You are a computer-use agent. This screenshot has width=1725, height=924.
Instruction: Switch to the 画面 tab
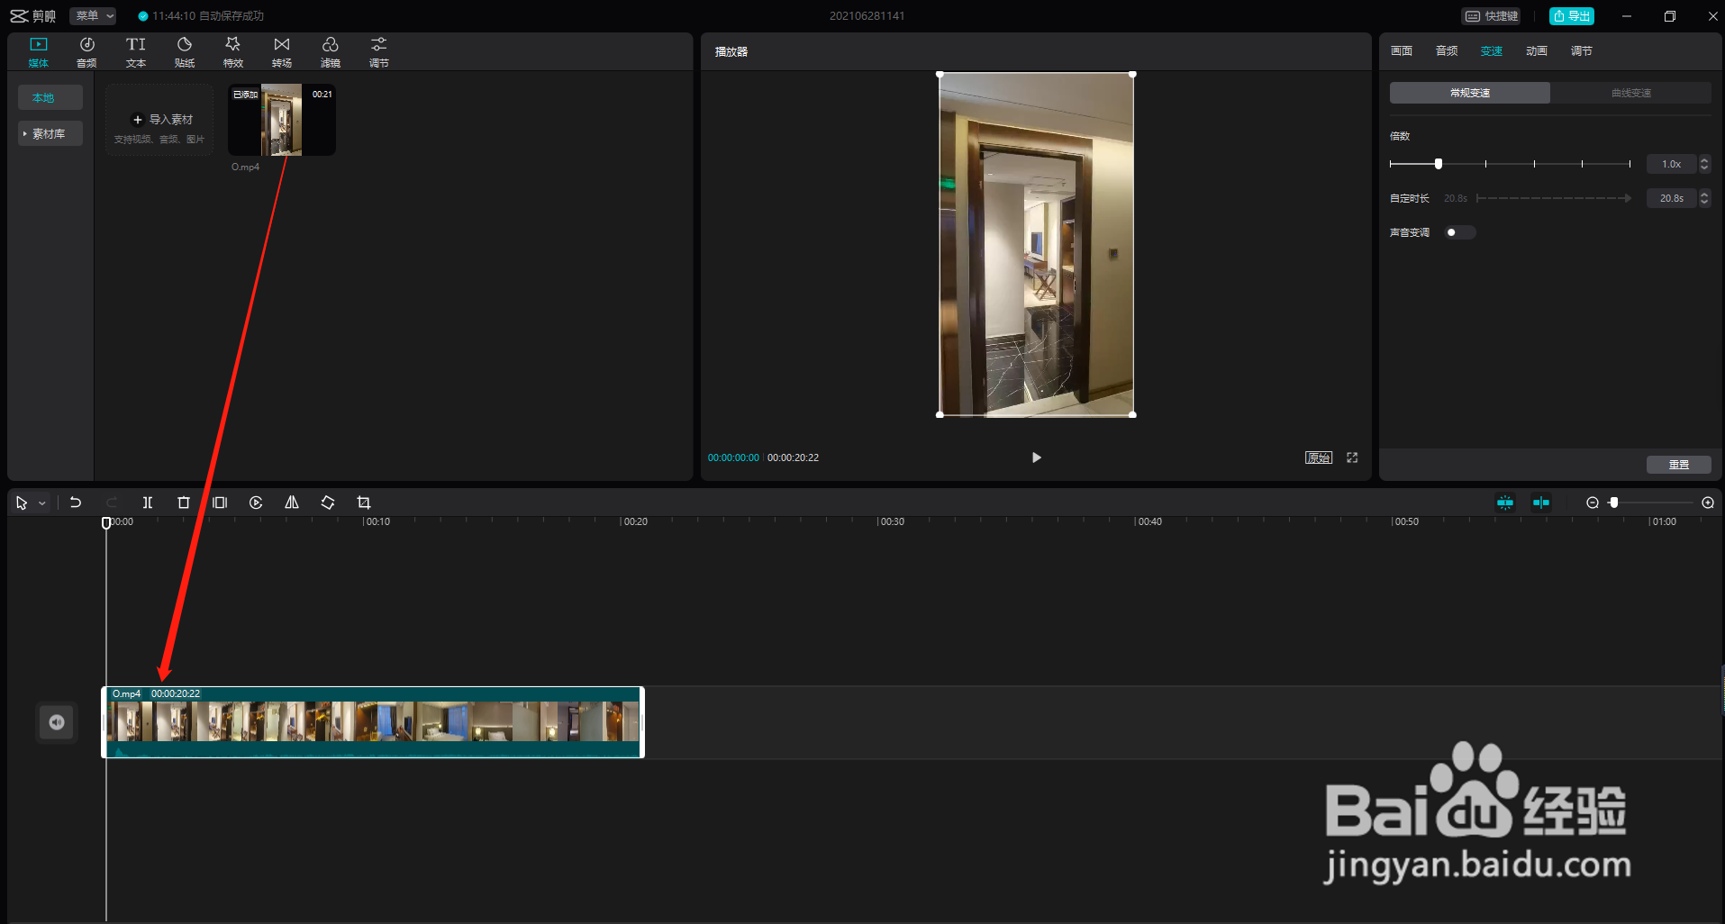pyautogui.click(x=1402, y=51)
